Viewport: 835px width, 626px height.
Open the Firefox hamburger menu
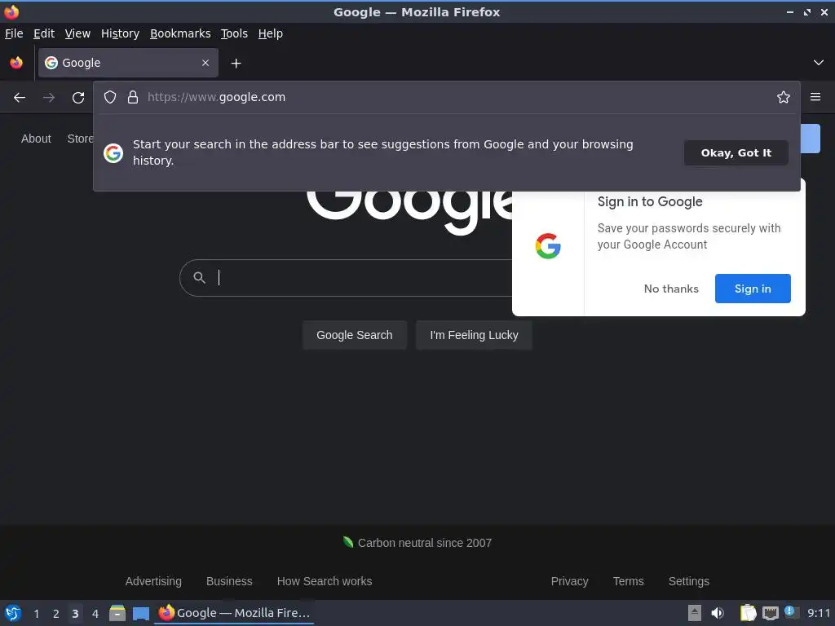[815, 97]
